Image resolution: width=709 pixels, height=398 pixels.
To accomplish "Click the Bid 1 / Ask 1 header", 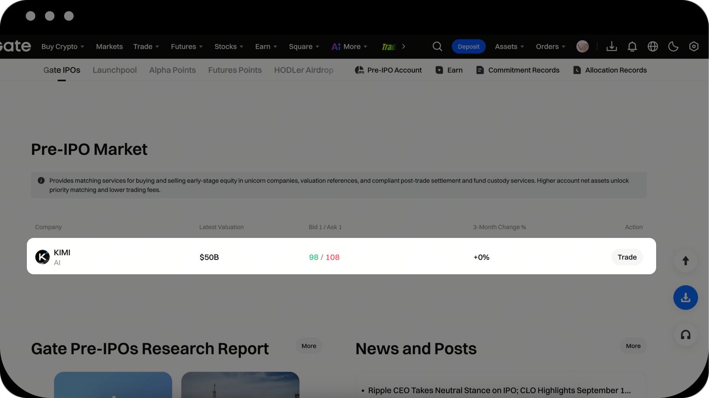I will 325,227.
